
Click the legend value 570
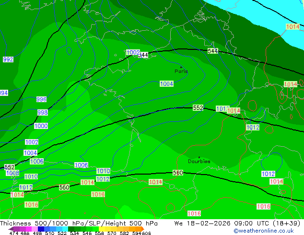(112, 233)
